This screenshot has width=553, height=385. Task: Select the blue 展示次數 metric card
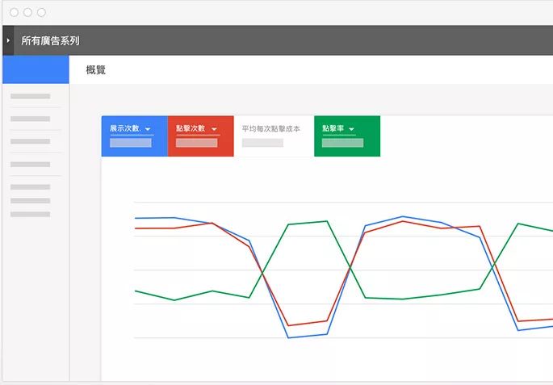tap(134, 136)
